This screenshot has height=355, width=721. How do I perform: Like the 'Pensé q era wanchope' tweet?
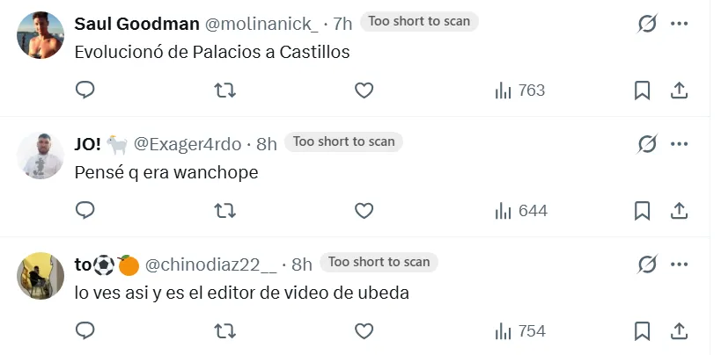tap(364, 211)
